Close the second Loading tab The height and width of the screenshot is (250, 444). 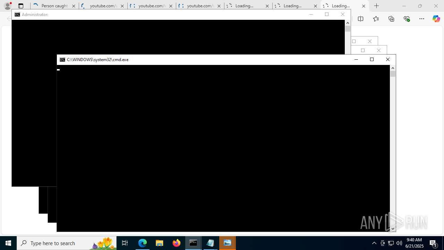coord(315,6)
